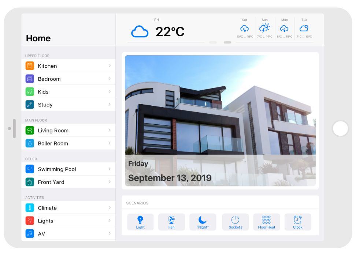Image resolution: width=356 pixels, height=256 pixels.
Task: Expand Front Yard using its chevron
Action: [x=110, y=182]
